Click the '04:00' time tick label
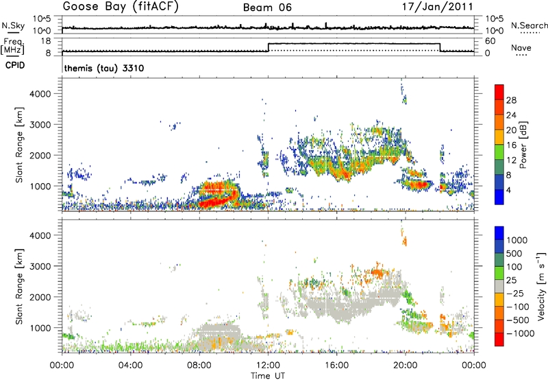Image resolution: width=548 pixels, height=380 pixels. [x=130, y=366]
